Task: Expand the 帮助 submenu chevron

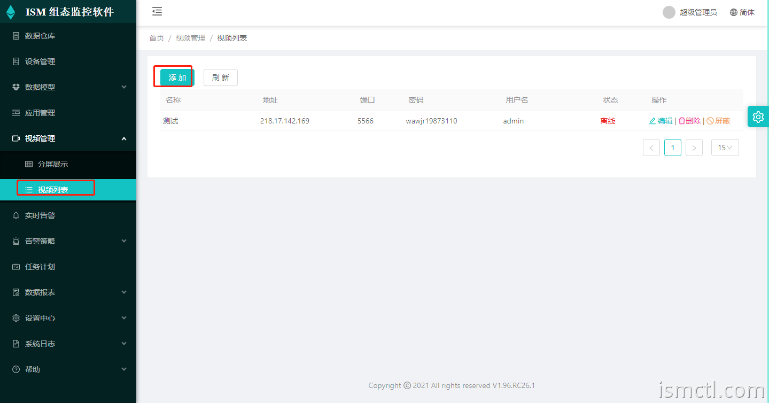Action: 124,369
